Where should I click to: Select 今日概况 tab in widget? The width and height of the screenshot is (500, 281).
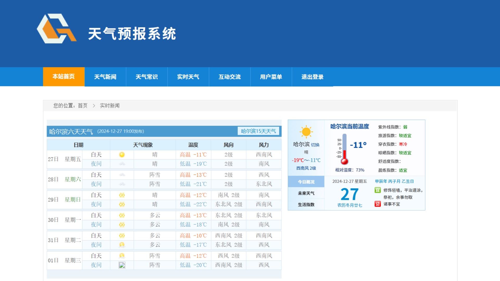coord(306,182)
